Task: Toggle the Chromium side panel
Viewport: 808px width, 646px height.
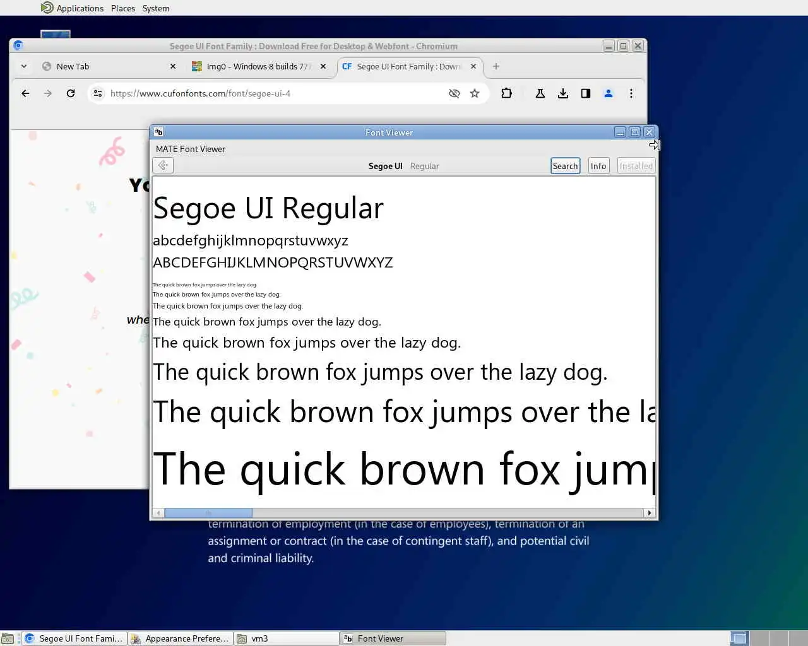Action: [x=586, y=93]
